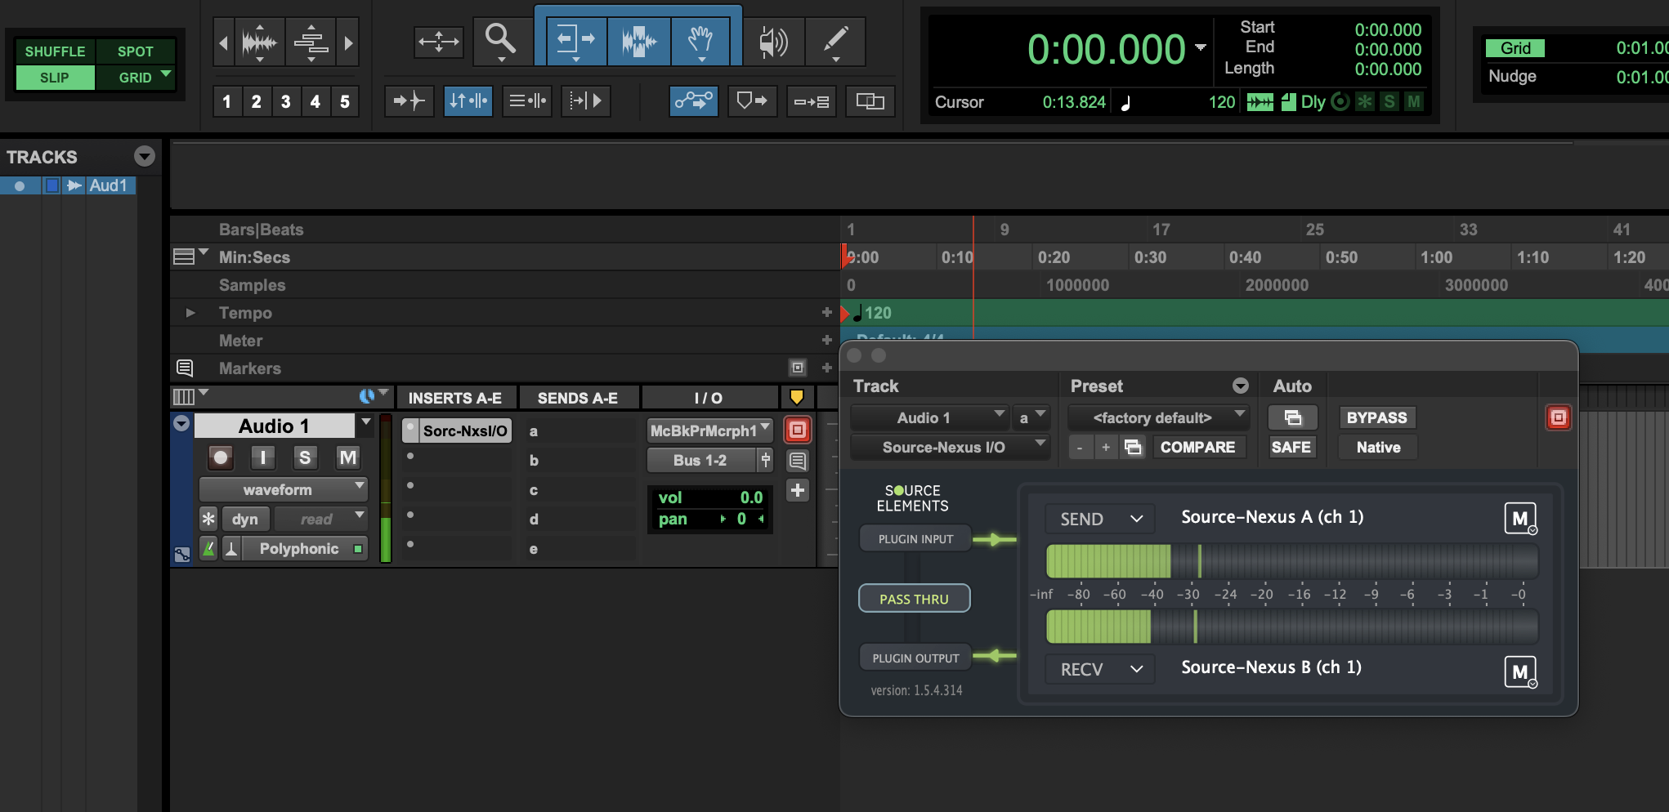This screenshot has width=1669, height=812.
Task: Click the Source-Nexus A level meter
Action: 1291,562
